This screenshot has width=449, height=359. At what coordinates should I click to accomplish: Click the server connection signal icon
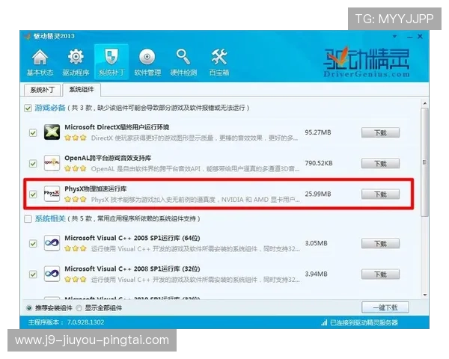(x=324, y=322)
